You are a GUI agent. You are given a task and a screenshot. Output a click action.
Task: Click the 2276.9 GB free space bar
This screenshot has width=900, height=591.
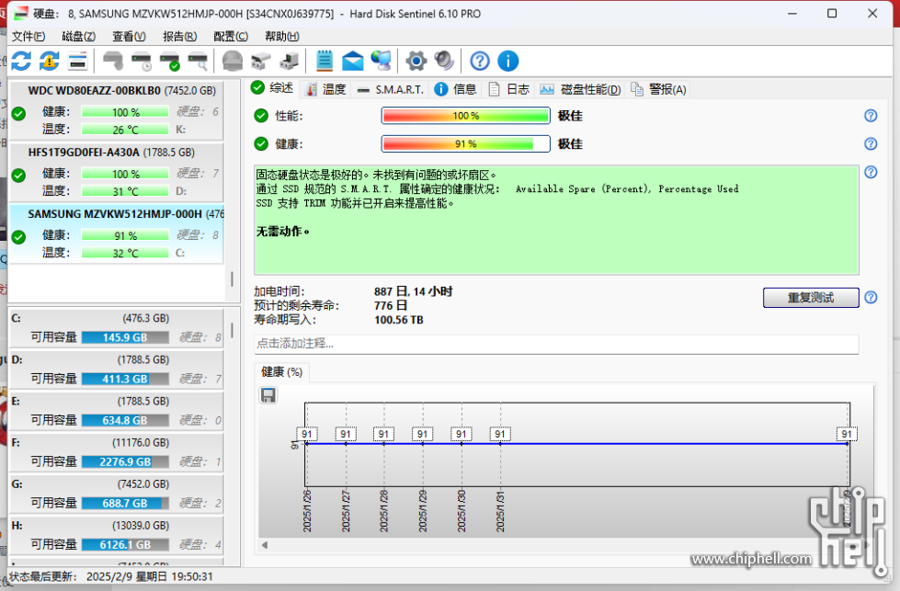pos(125,461)
